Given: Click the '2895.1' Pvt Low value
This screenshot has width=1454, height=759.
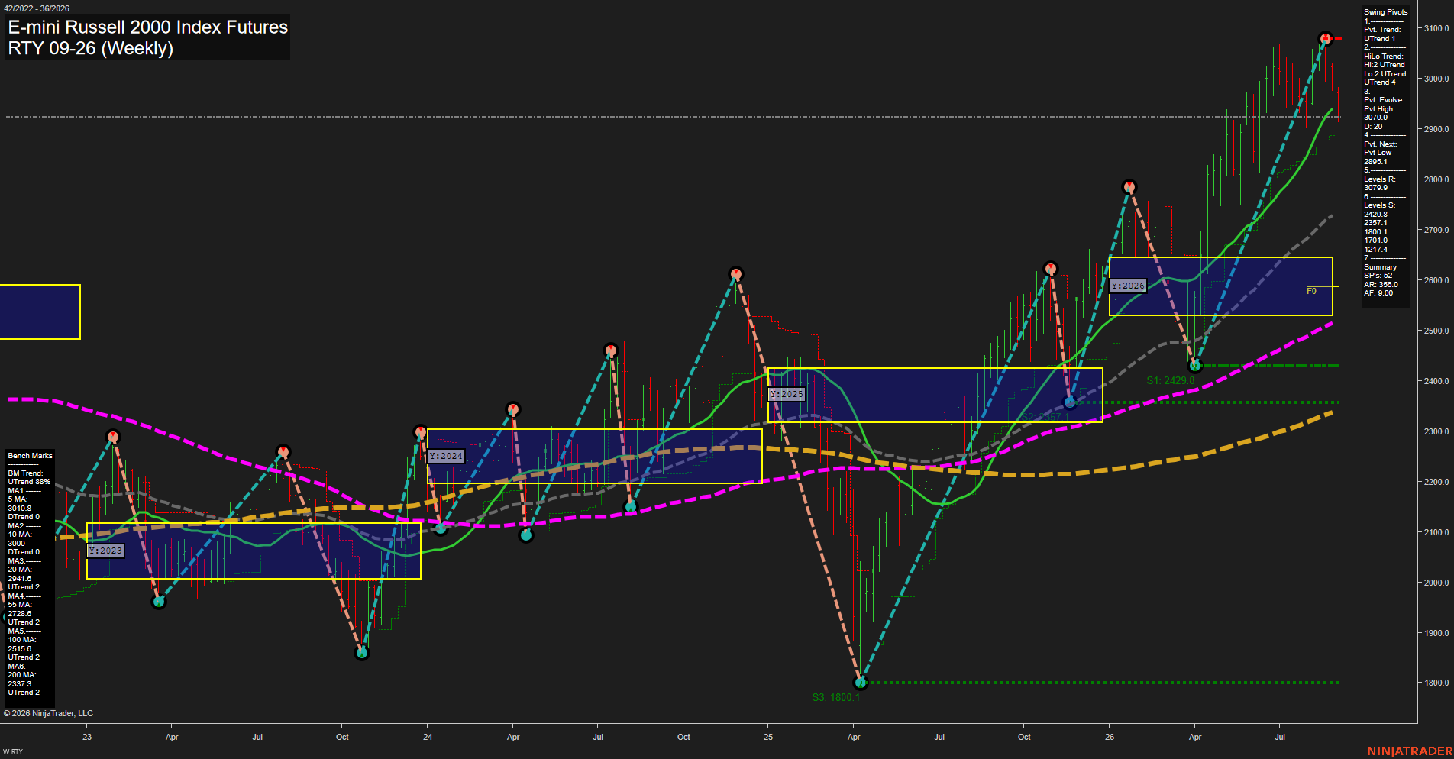Looking at the screenshot, I should click(1375, 162).
